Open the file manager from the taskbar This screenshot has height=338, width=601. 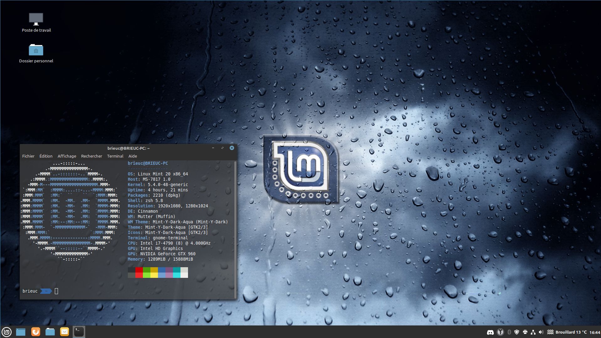point(50,331)
